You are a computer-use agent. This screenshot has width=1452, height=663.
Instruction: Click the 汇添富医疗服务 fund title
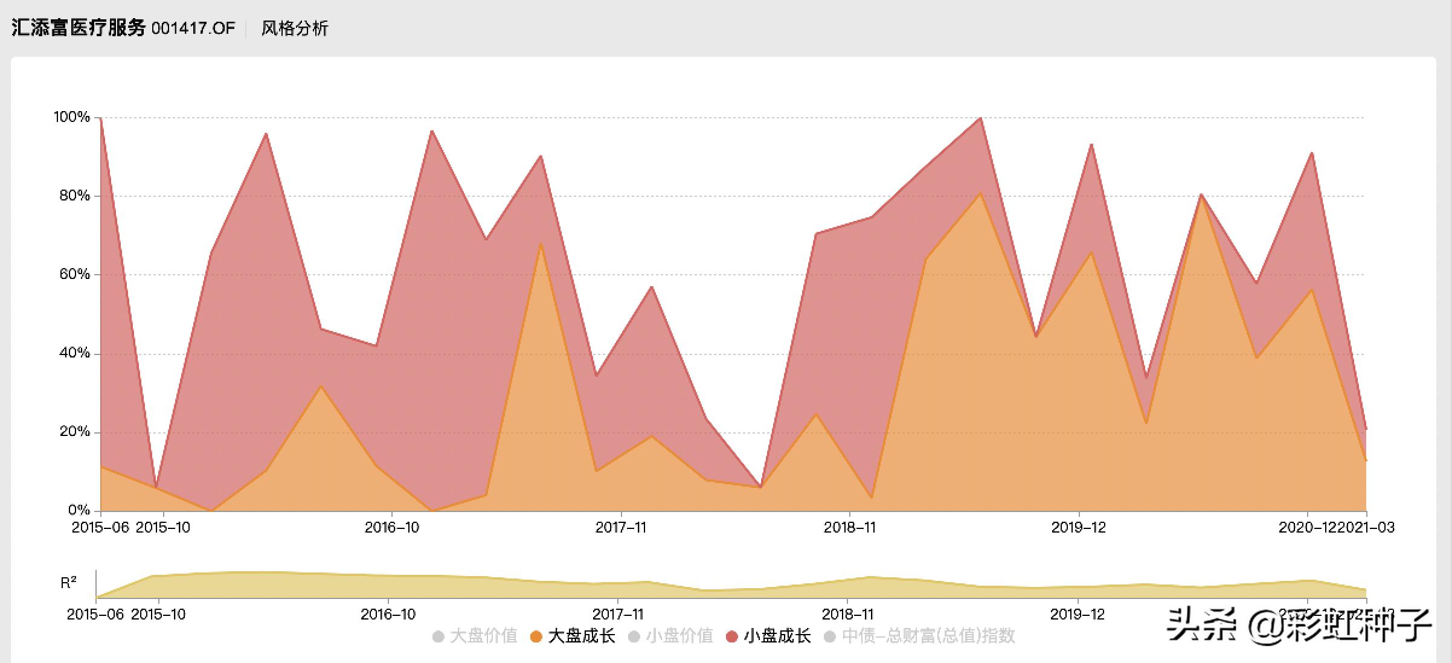click(79, 28)
